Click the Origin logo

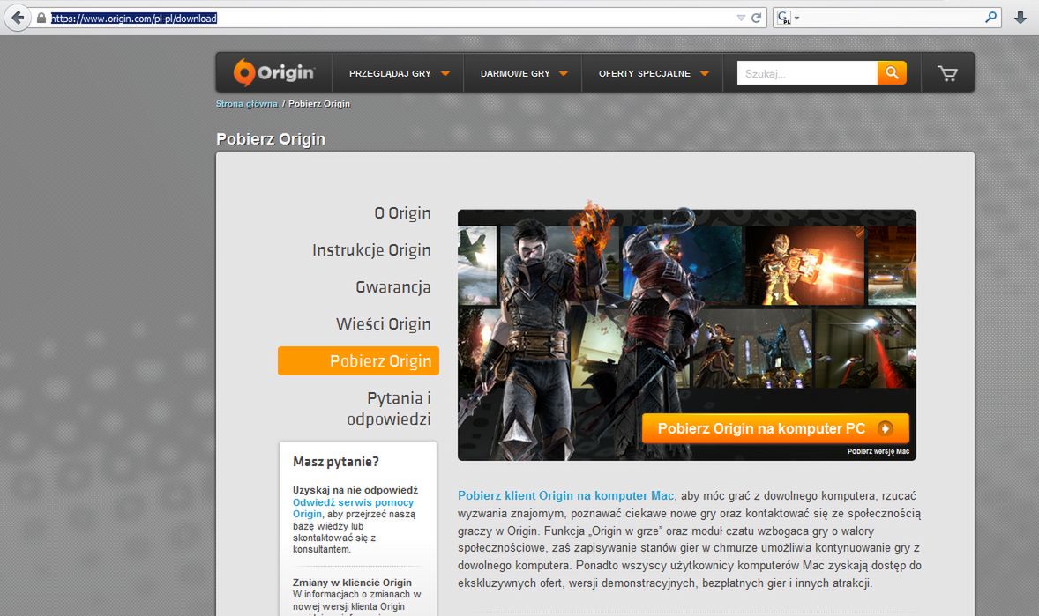[x=273, y=72]
